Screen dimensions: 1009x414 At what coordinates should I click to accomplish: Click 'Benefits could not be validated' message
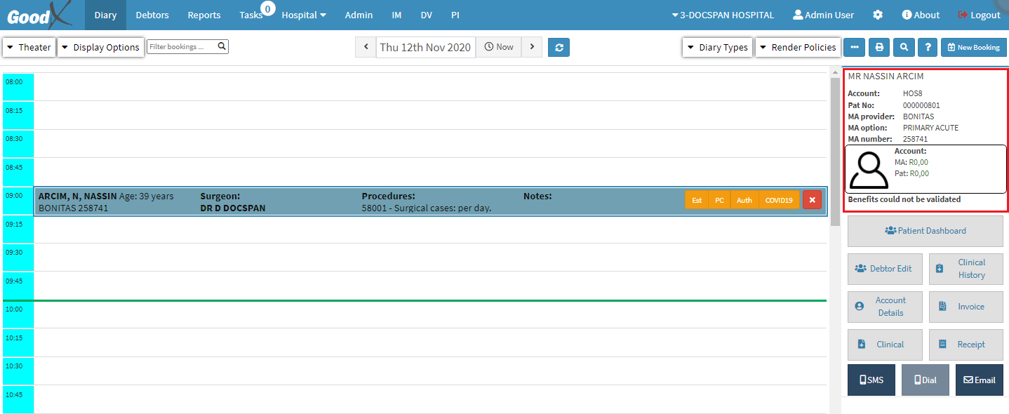pos(904,199)
